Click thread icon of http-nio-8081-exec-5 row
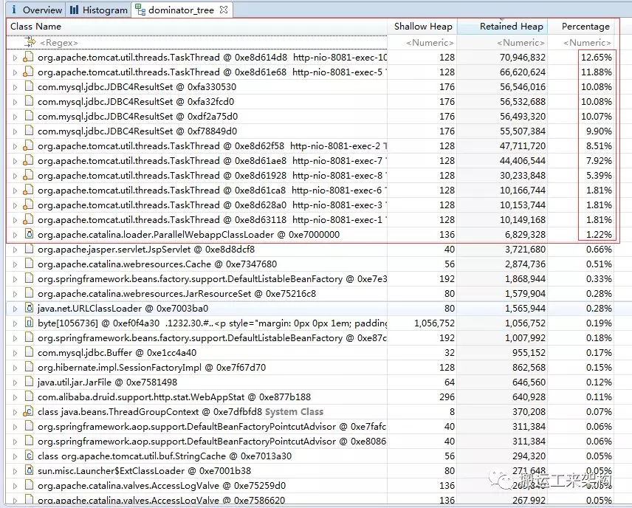This screenshot has height=508, width=632. click(x=28, y=72)
